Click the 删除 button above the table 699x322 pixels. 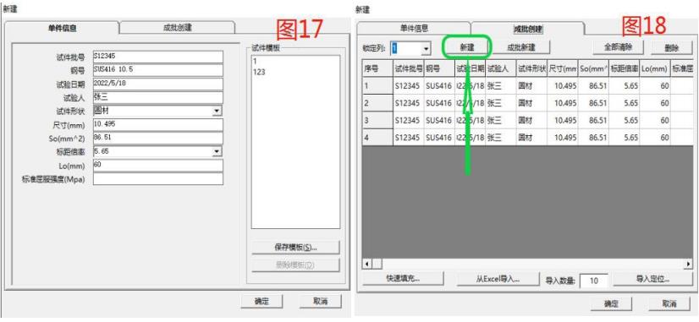[x=671, y=48]
